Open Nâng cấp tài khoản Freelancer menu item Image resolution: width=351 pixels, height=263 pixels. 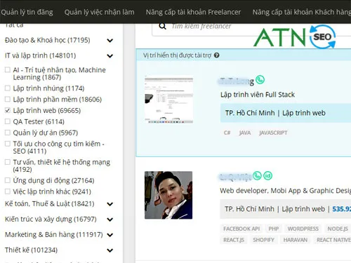(x=193, y=12)
